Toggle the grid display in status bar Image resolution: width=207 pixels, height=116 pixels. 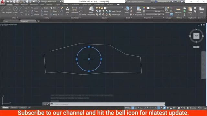(x=133, y=108)
